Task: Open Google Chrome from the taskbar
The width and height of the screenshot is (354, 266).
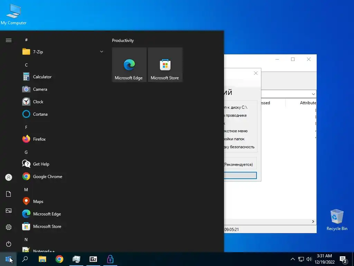Action: point(59,259)
